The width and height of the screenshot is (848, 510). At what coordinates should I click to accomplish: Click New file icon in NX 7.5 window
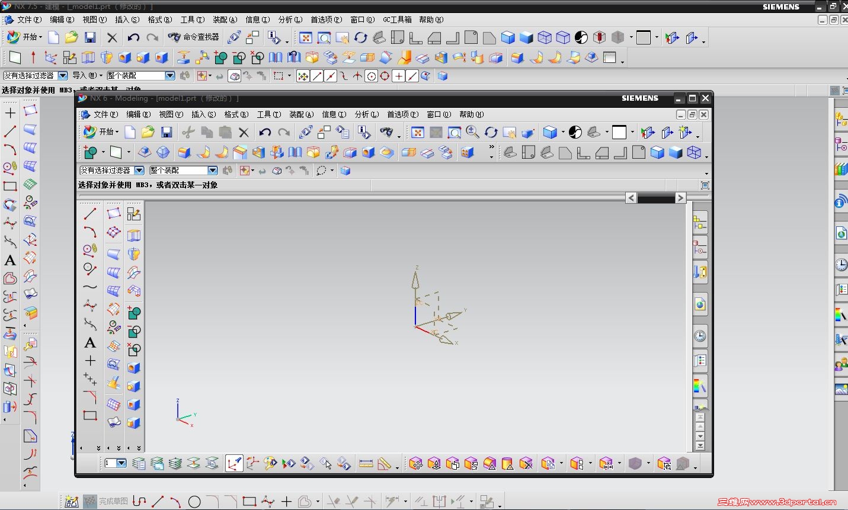tap(53, 37)
